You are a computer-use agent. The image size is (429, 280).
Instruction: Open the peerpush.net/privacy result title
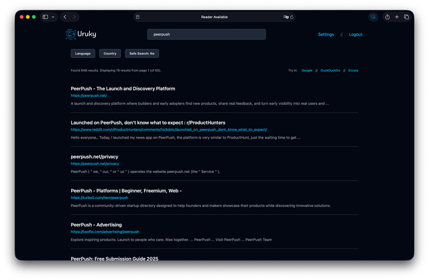tap(95, 157)
